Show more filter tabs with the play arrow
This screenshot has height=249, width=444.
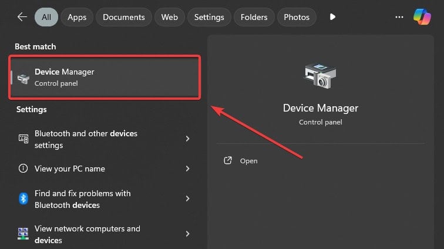coord(332,17)
